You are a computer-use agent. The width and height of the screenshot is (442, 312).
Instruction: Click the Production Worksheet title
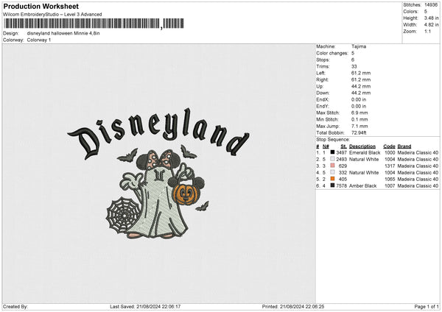click(35, 6)
